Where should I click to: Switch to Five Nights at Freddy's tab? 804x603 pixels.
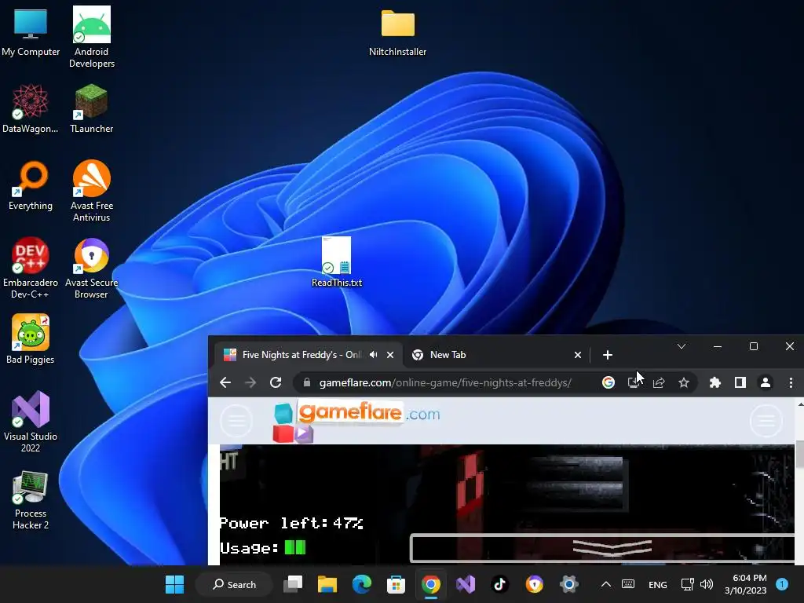coord(301,355)
